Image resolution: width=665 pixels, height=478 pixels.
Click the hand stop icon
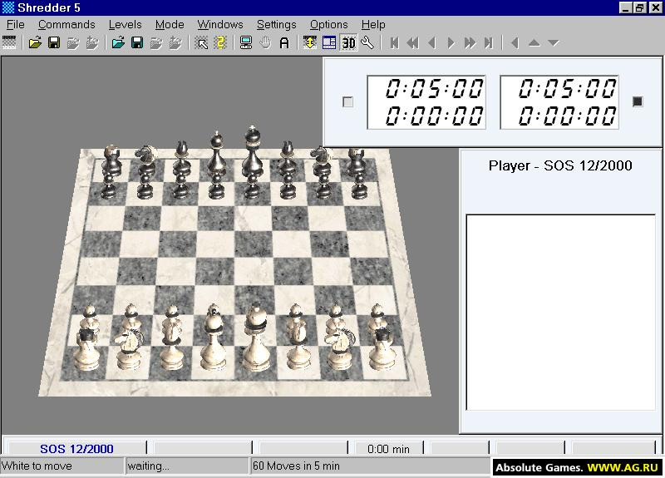tap(265, 42)
